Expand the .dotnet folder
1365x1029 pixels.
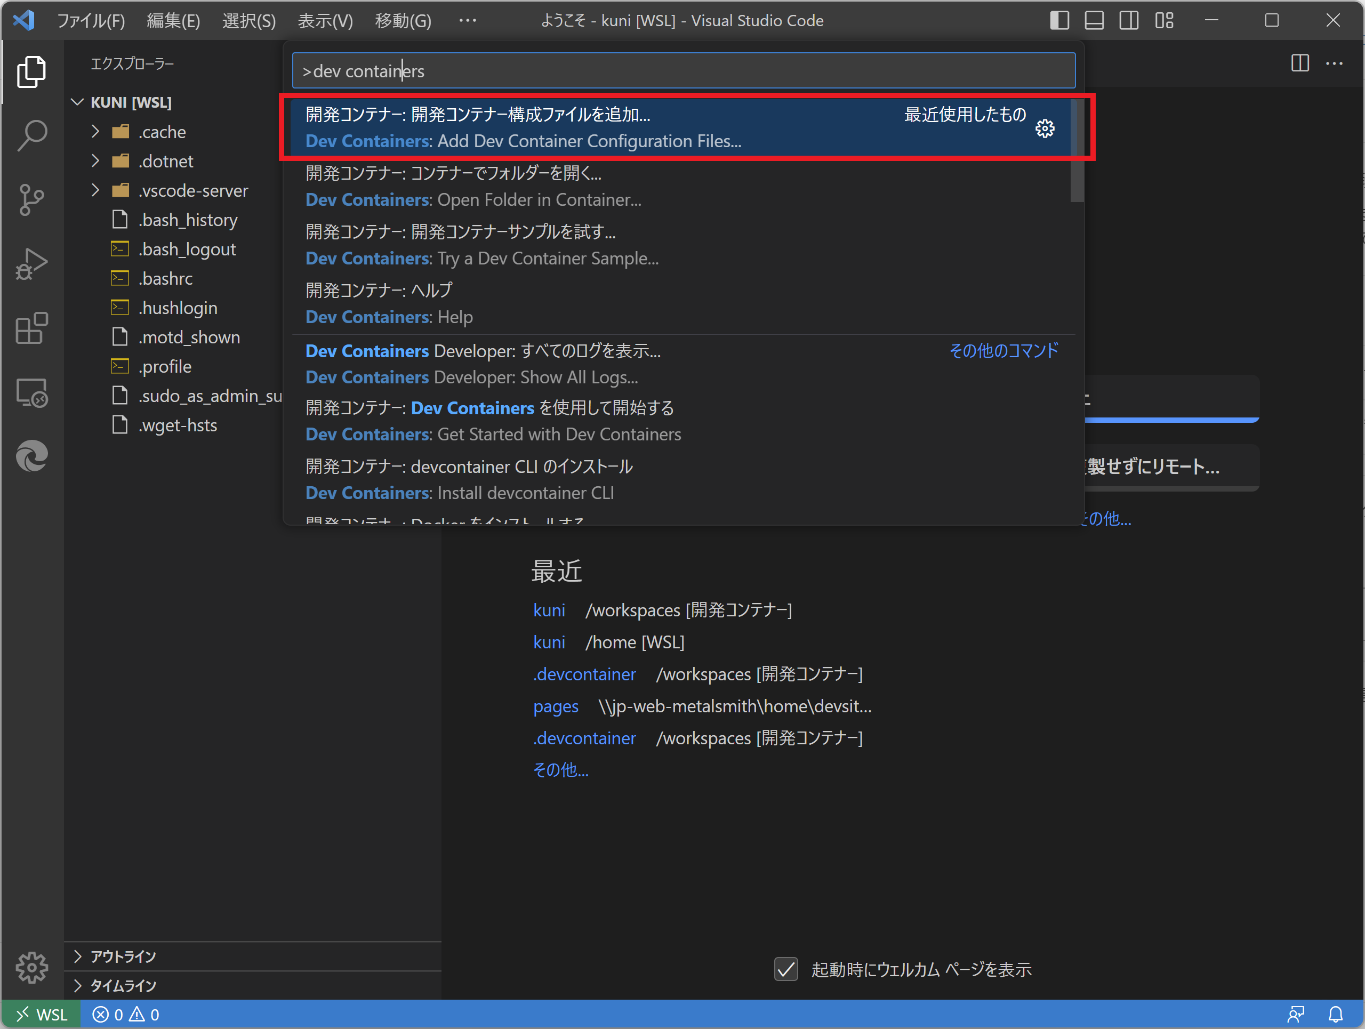point(95,161)
